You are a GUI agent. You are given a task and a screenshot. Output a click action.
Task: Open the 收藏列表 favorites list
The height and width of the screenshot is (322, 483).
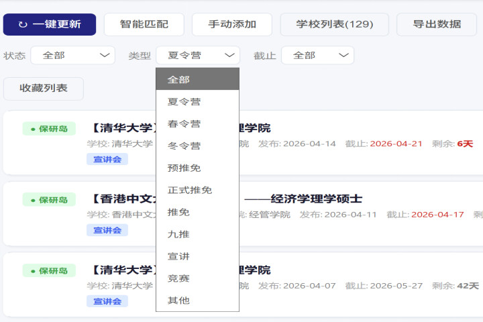pos(44,88)
